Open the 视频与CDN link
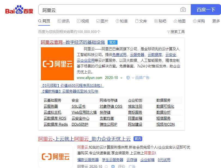This screenshot has height=168, width=221. click(x=165, y=125)
